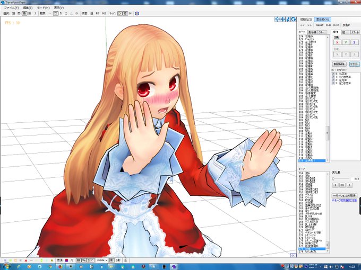
Task: Click the 制限解除 button
Action: (339, 64)
